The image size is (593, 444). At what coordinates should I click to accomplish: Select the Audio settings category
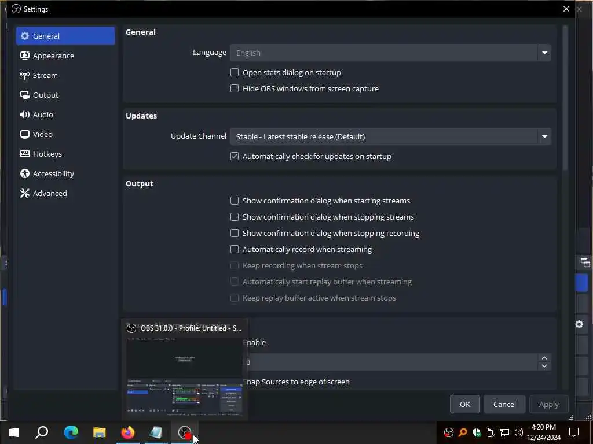[x=65, y=114]
